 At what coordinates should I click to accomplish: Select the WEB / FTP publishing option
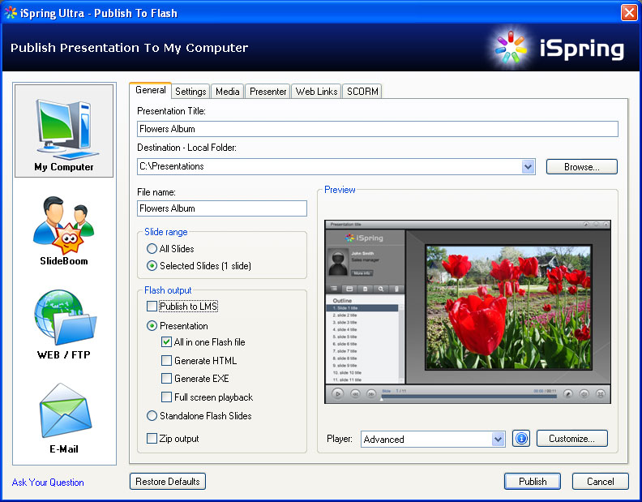(x=64, y=324)
